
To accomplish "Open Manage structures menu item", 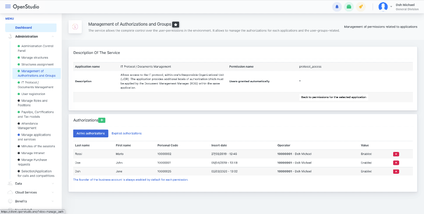I will coord(35,57).
